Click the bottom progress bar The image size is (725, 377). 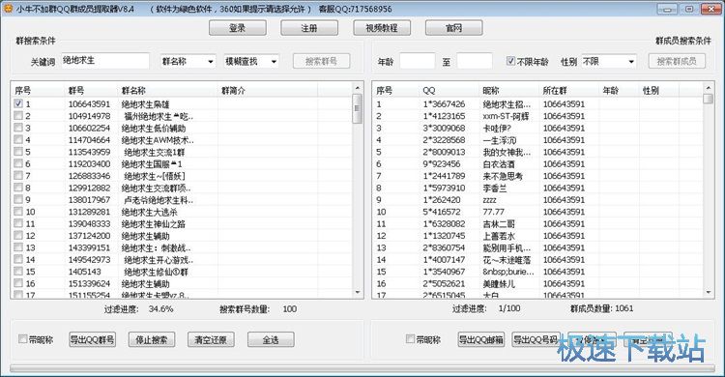click(362, 368)
